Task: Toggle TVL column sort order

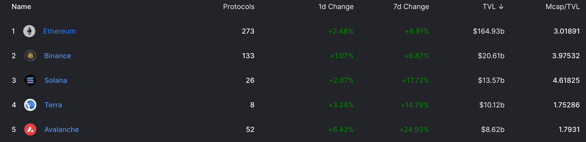Action: 493,7
